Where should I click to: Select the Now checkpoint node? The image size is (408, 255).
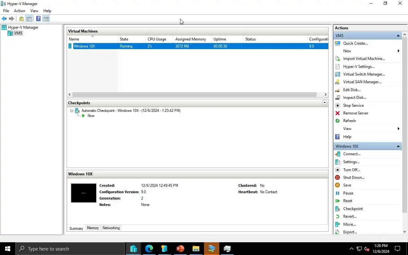(91, 116)
